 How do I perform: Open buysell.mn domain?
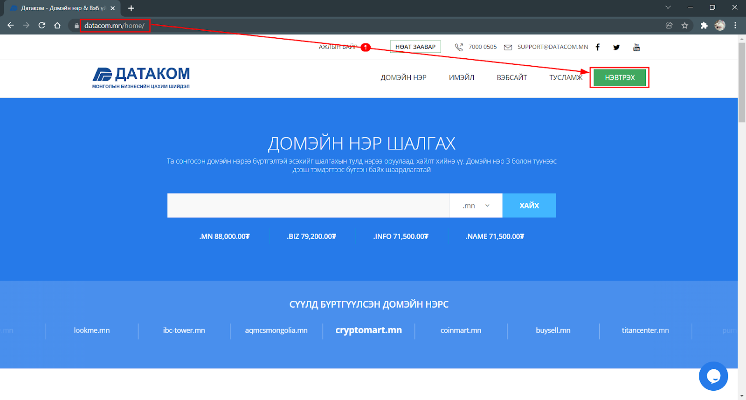click(x=553, y=330)
